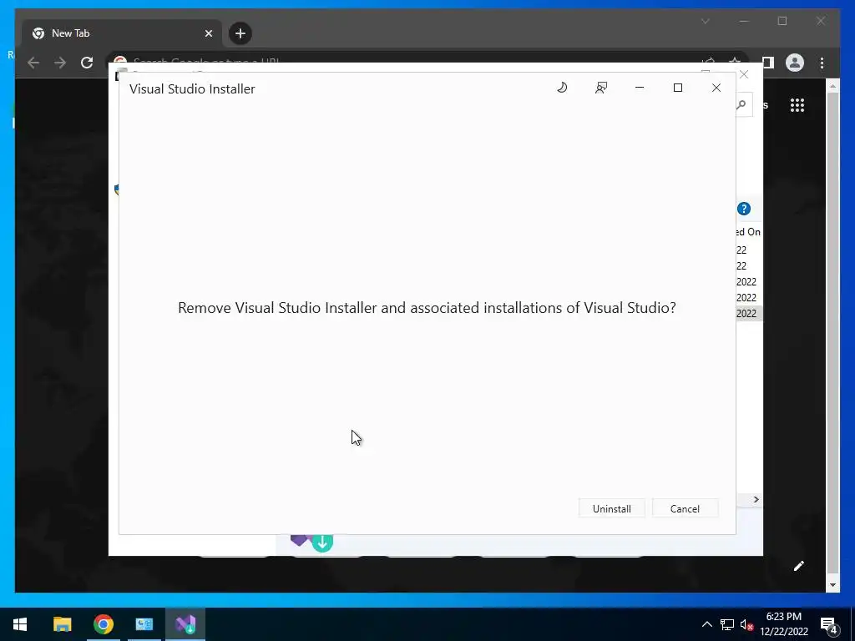Click the bookmark star in Chrome address bar
This screenshot has height=641, width=855.
click(735, 62)
